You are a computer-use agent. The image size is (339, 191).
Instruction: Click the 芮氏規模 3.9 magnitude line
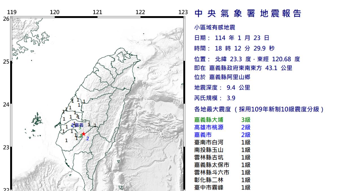215,98
